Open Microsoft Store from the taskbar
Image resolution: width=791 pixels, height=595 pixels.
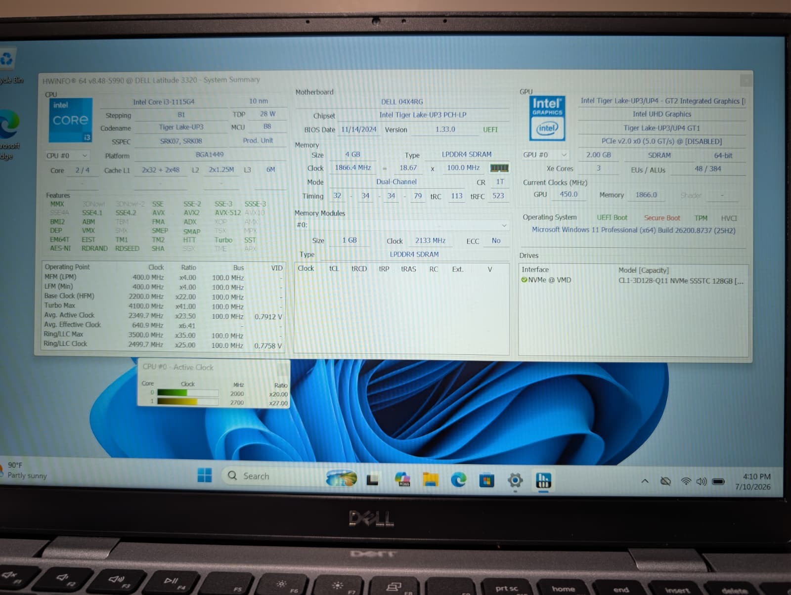tap(486, 480)
